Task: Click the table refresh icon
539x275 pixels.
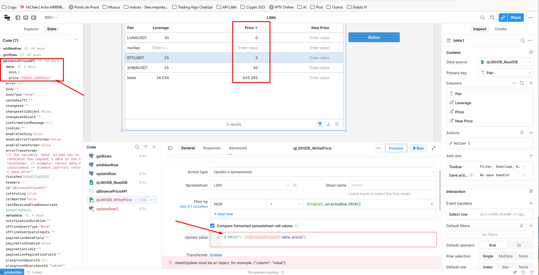Action: [x=337, y=124]
